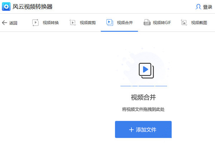This screenshot has width=215, height=147.
Task: Click the 登录 login link
Action: (x=207, y=7)
